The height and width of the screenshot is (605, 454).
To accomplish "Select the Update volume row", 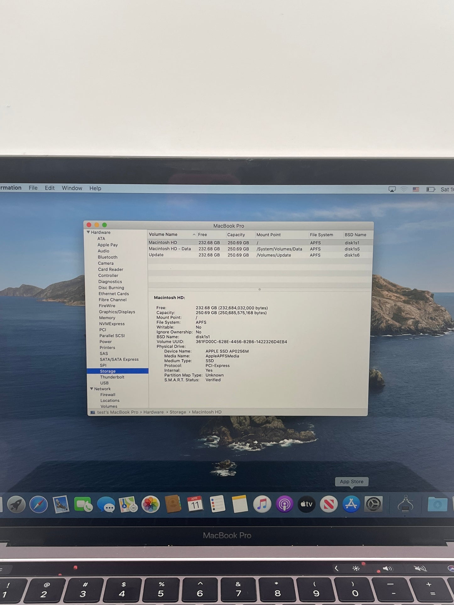I will 260,255.
